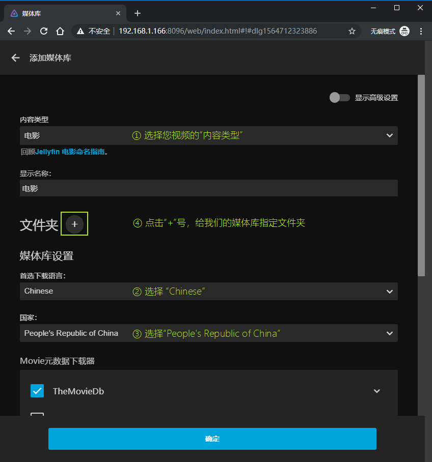Open the country dropdown
The width and height of the screenshot is (432, 462).
(x=208, y=333)
